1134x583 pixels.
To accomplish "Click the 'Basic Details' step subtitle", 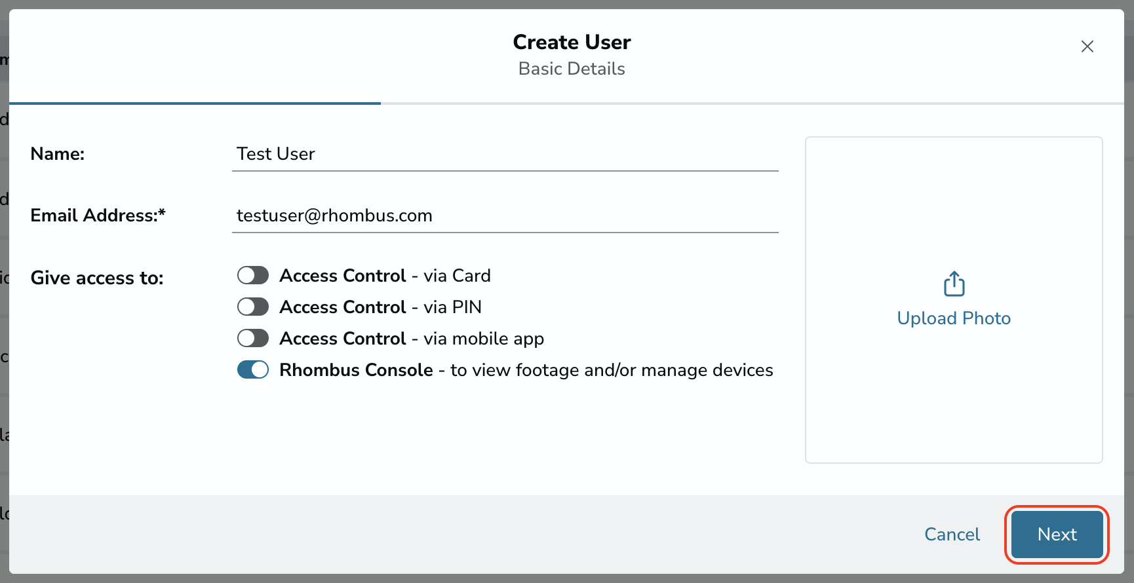I will [x=572, y=69].
